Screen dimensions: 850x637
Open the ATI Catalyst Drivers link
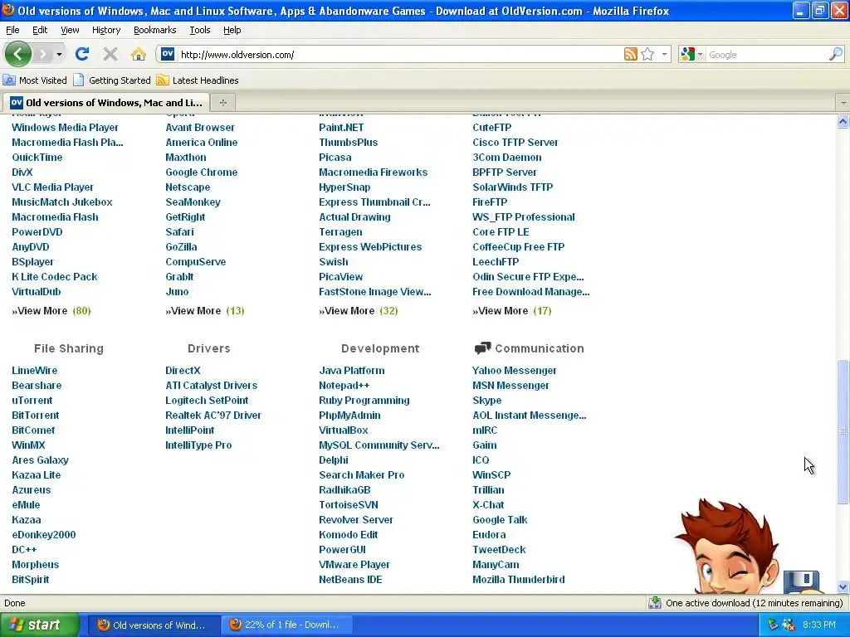[211, 386]
